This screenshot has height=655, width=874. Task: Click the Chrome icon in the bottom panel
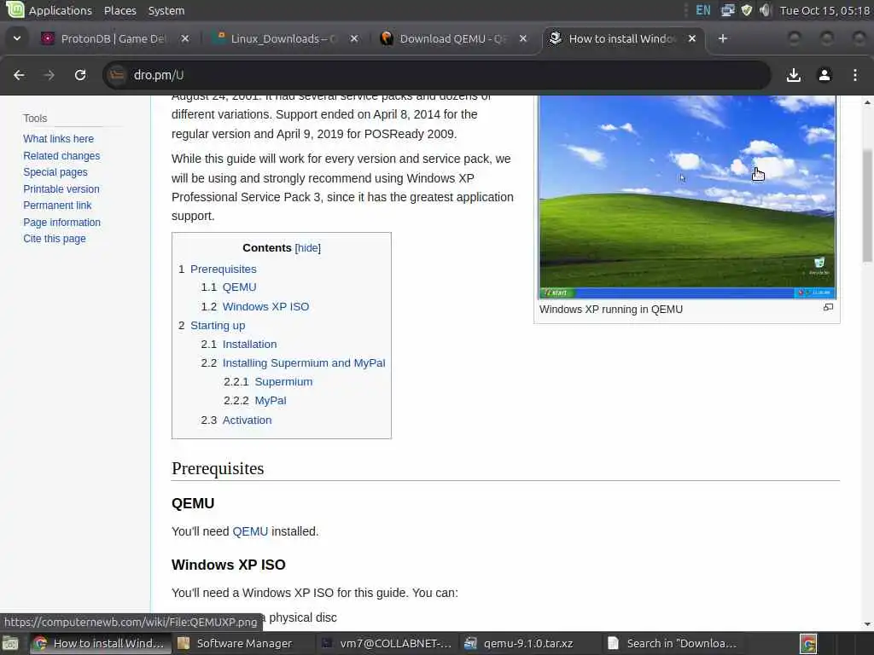coord(808,643)
